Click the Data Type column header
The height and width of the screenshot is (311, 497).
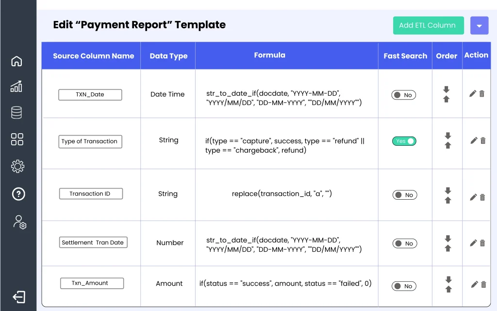click(x=168, y=56)
